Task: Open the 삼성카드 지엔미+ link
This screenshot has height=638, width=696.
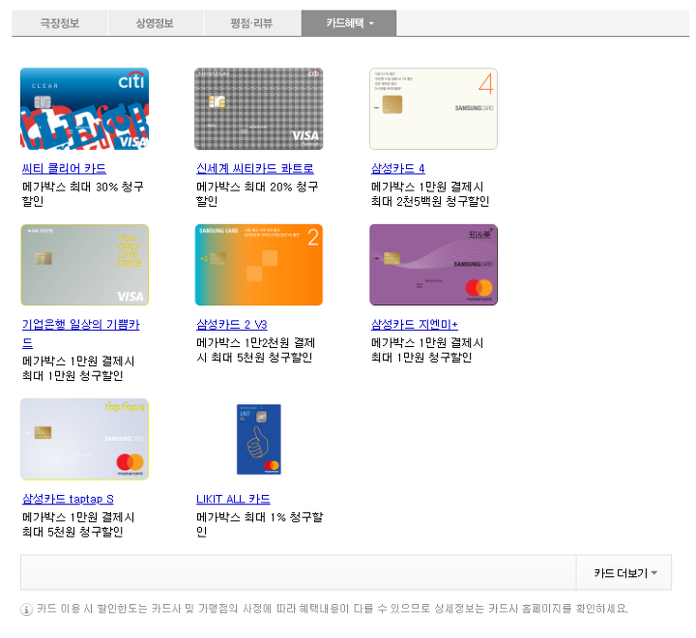Action: point(414,325)
